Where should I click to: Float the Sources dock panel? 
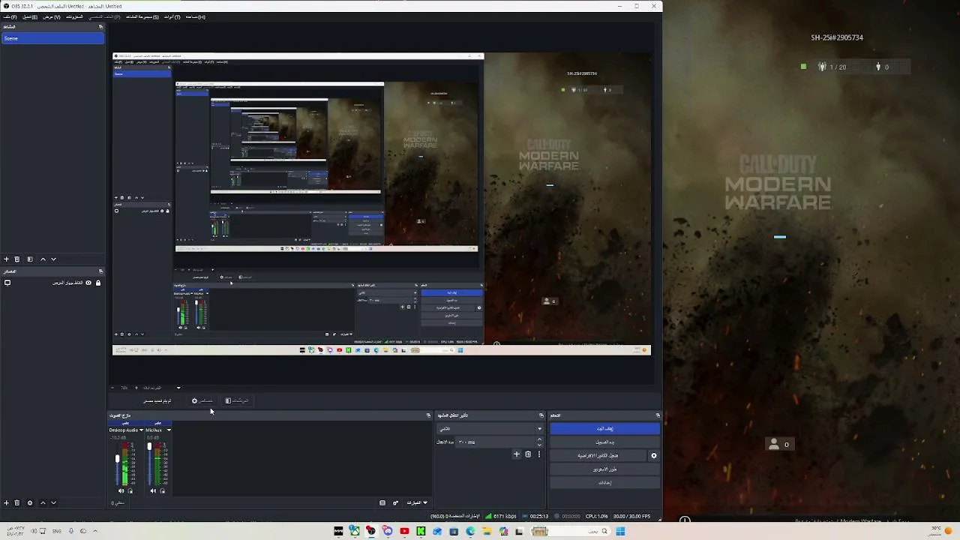(100, 271)
